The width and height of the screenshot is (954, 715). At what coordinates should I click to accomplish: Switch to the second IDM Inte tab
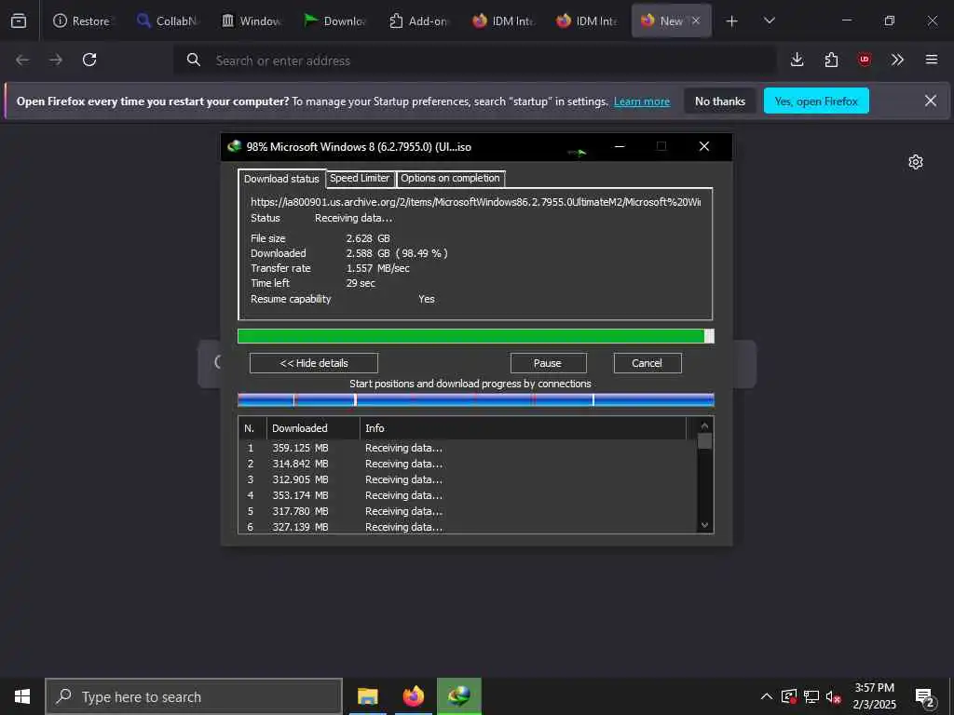coord(586,20)
